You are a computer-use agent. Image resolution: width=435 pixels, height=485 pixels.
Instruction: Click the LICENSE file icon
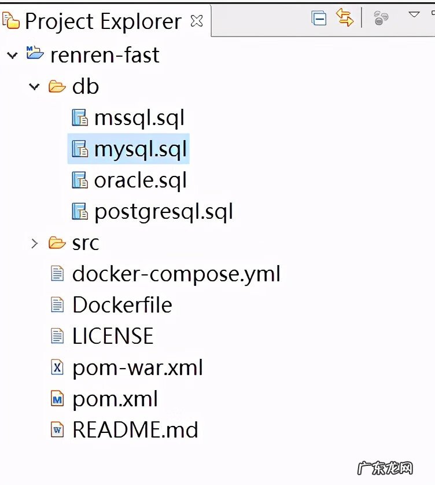pos(57,336)
